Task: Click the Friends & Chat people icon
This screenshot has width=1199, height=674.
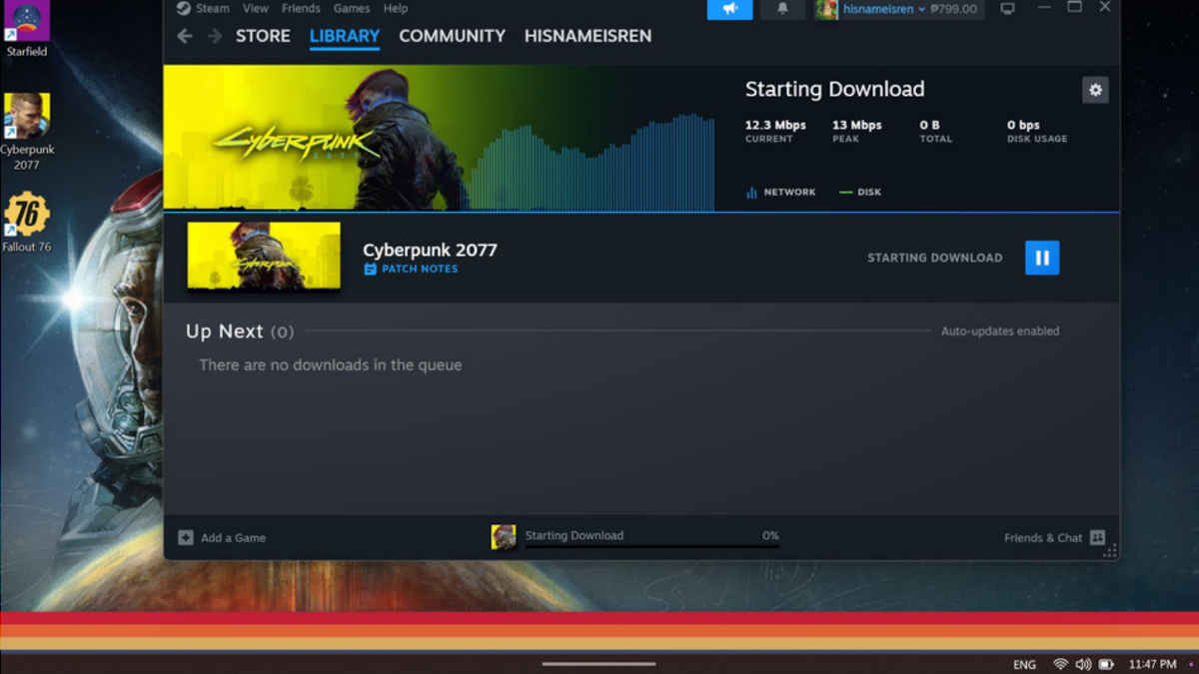Action: pos(1097,537)
